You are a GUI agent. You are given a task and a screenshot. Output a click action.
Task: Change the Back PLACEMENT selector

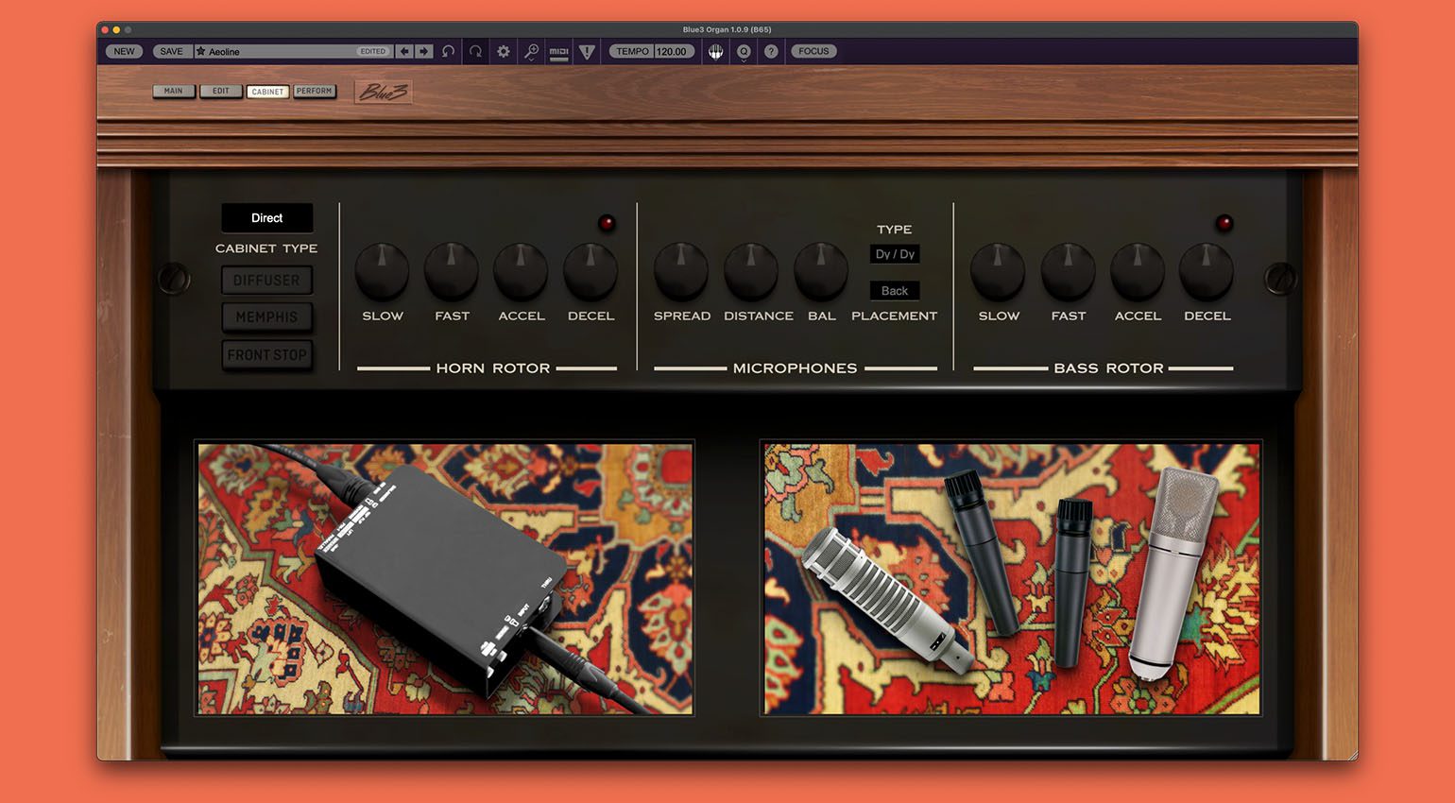click(x=894, y=291)
